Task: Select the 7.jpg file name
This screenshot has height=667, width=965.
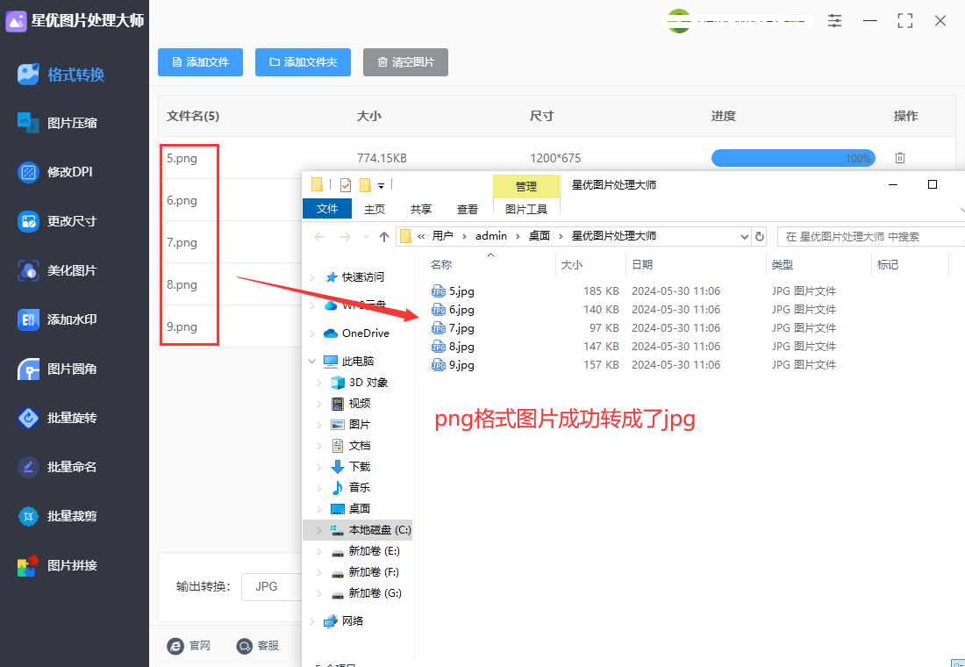Action: click(x=461, y=327)
